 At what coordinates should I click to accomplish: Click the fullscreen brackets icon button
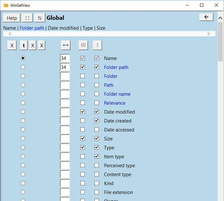[x=27, y=18]
